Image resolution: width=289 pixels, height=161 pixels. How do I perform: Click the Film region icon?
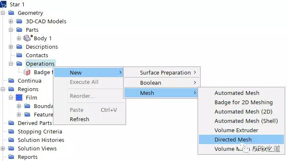pyautogui.click(x=19, y=97)
